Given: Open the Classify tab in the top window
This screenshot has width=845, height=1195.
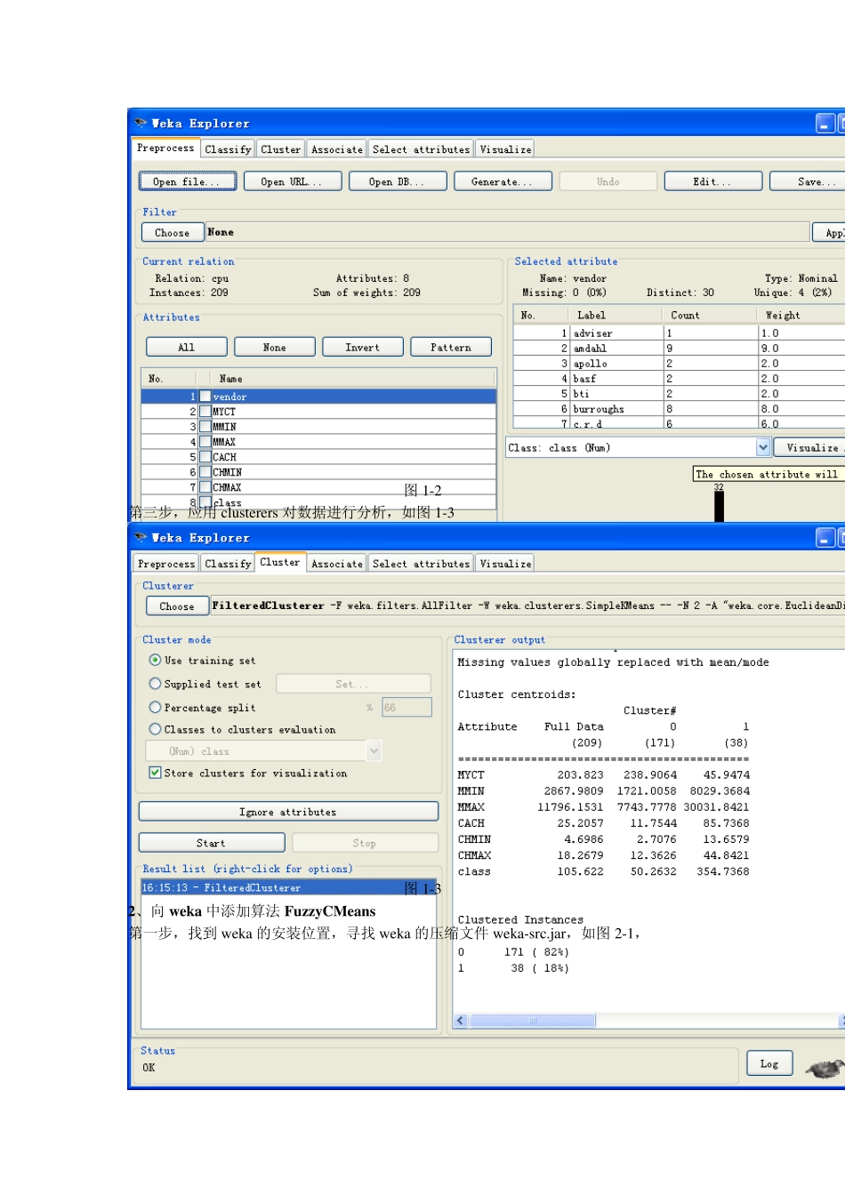Looking at the screenshot, I should pyautogui.click(x=228, y=149).
